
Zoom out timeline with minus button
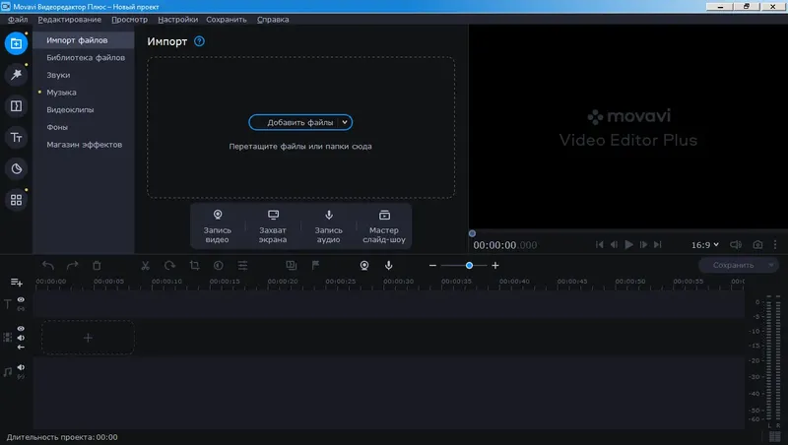(432, 265)
